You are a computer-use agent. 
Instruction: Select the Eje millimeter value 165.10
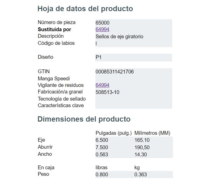coord(142,140)
